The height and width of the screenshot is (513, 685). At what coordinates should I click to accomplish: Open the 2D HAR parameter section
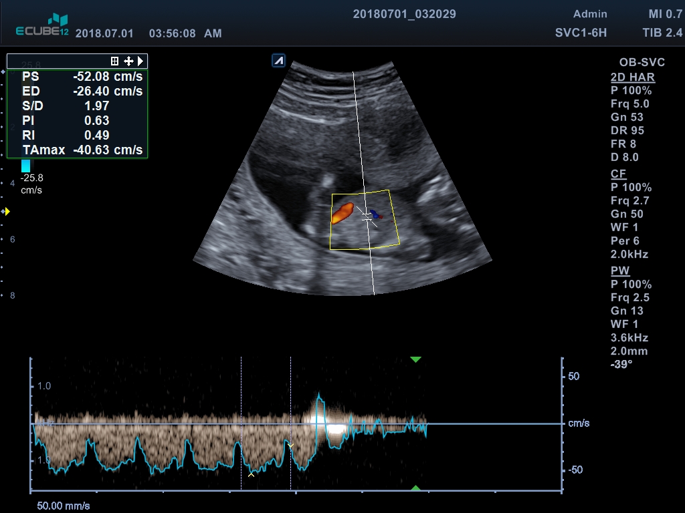[632, 77]
